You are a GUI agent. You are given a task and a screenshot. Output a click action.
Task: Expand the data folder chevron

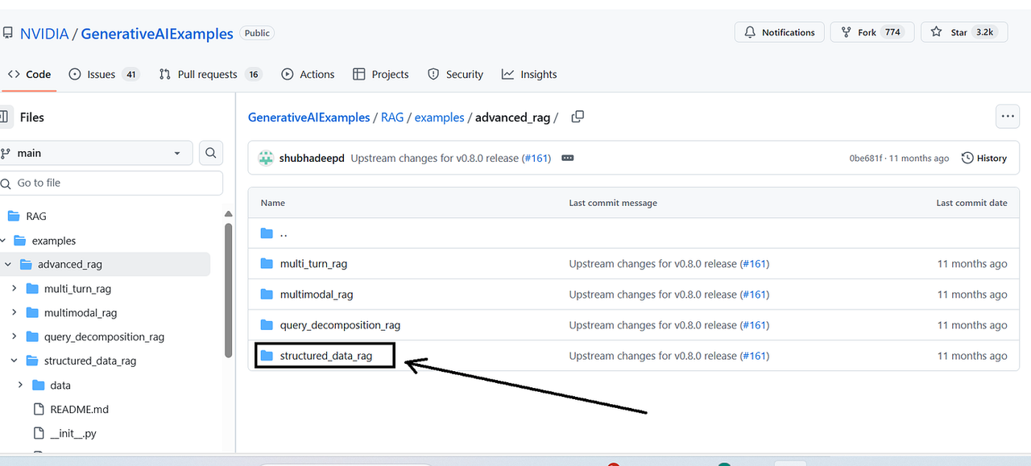20,385
